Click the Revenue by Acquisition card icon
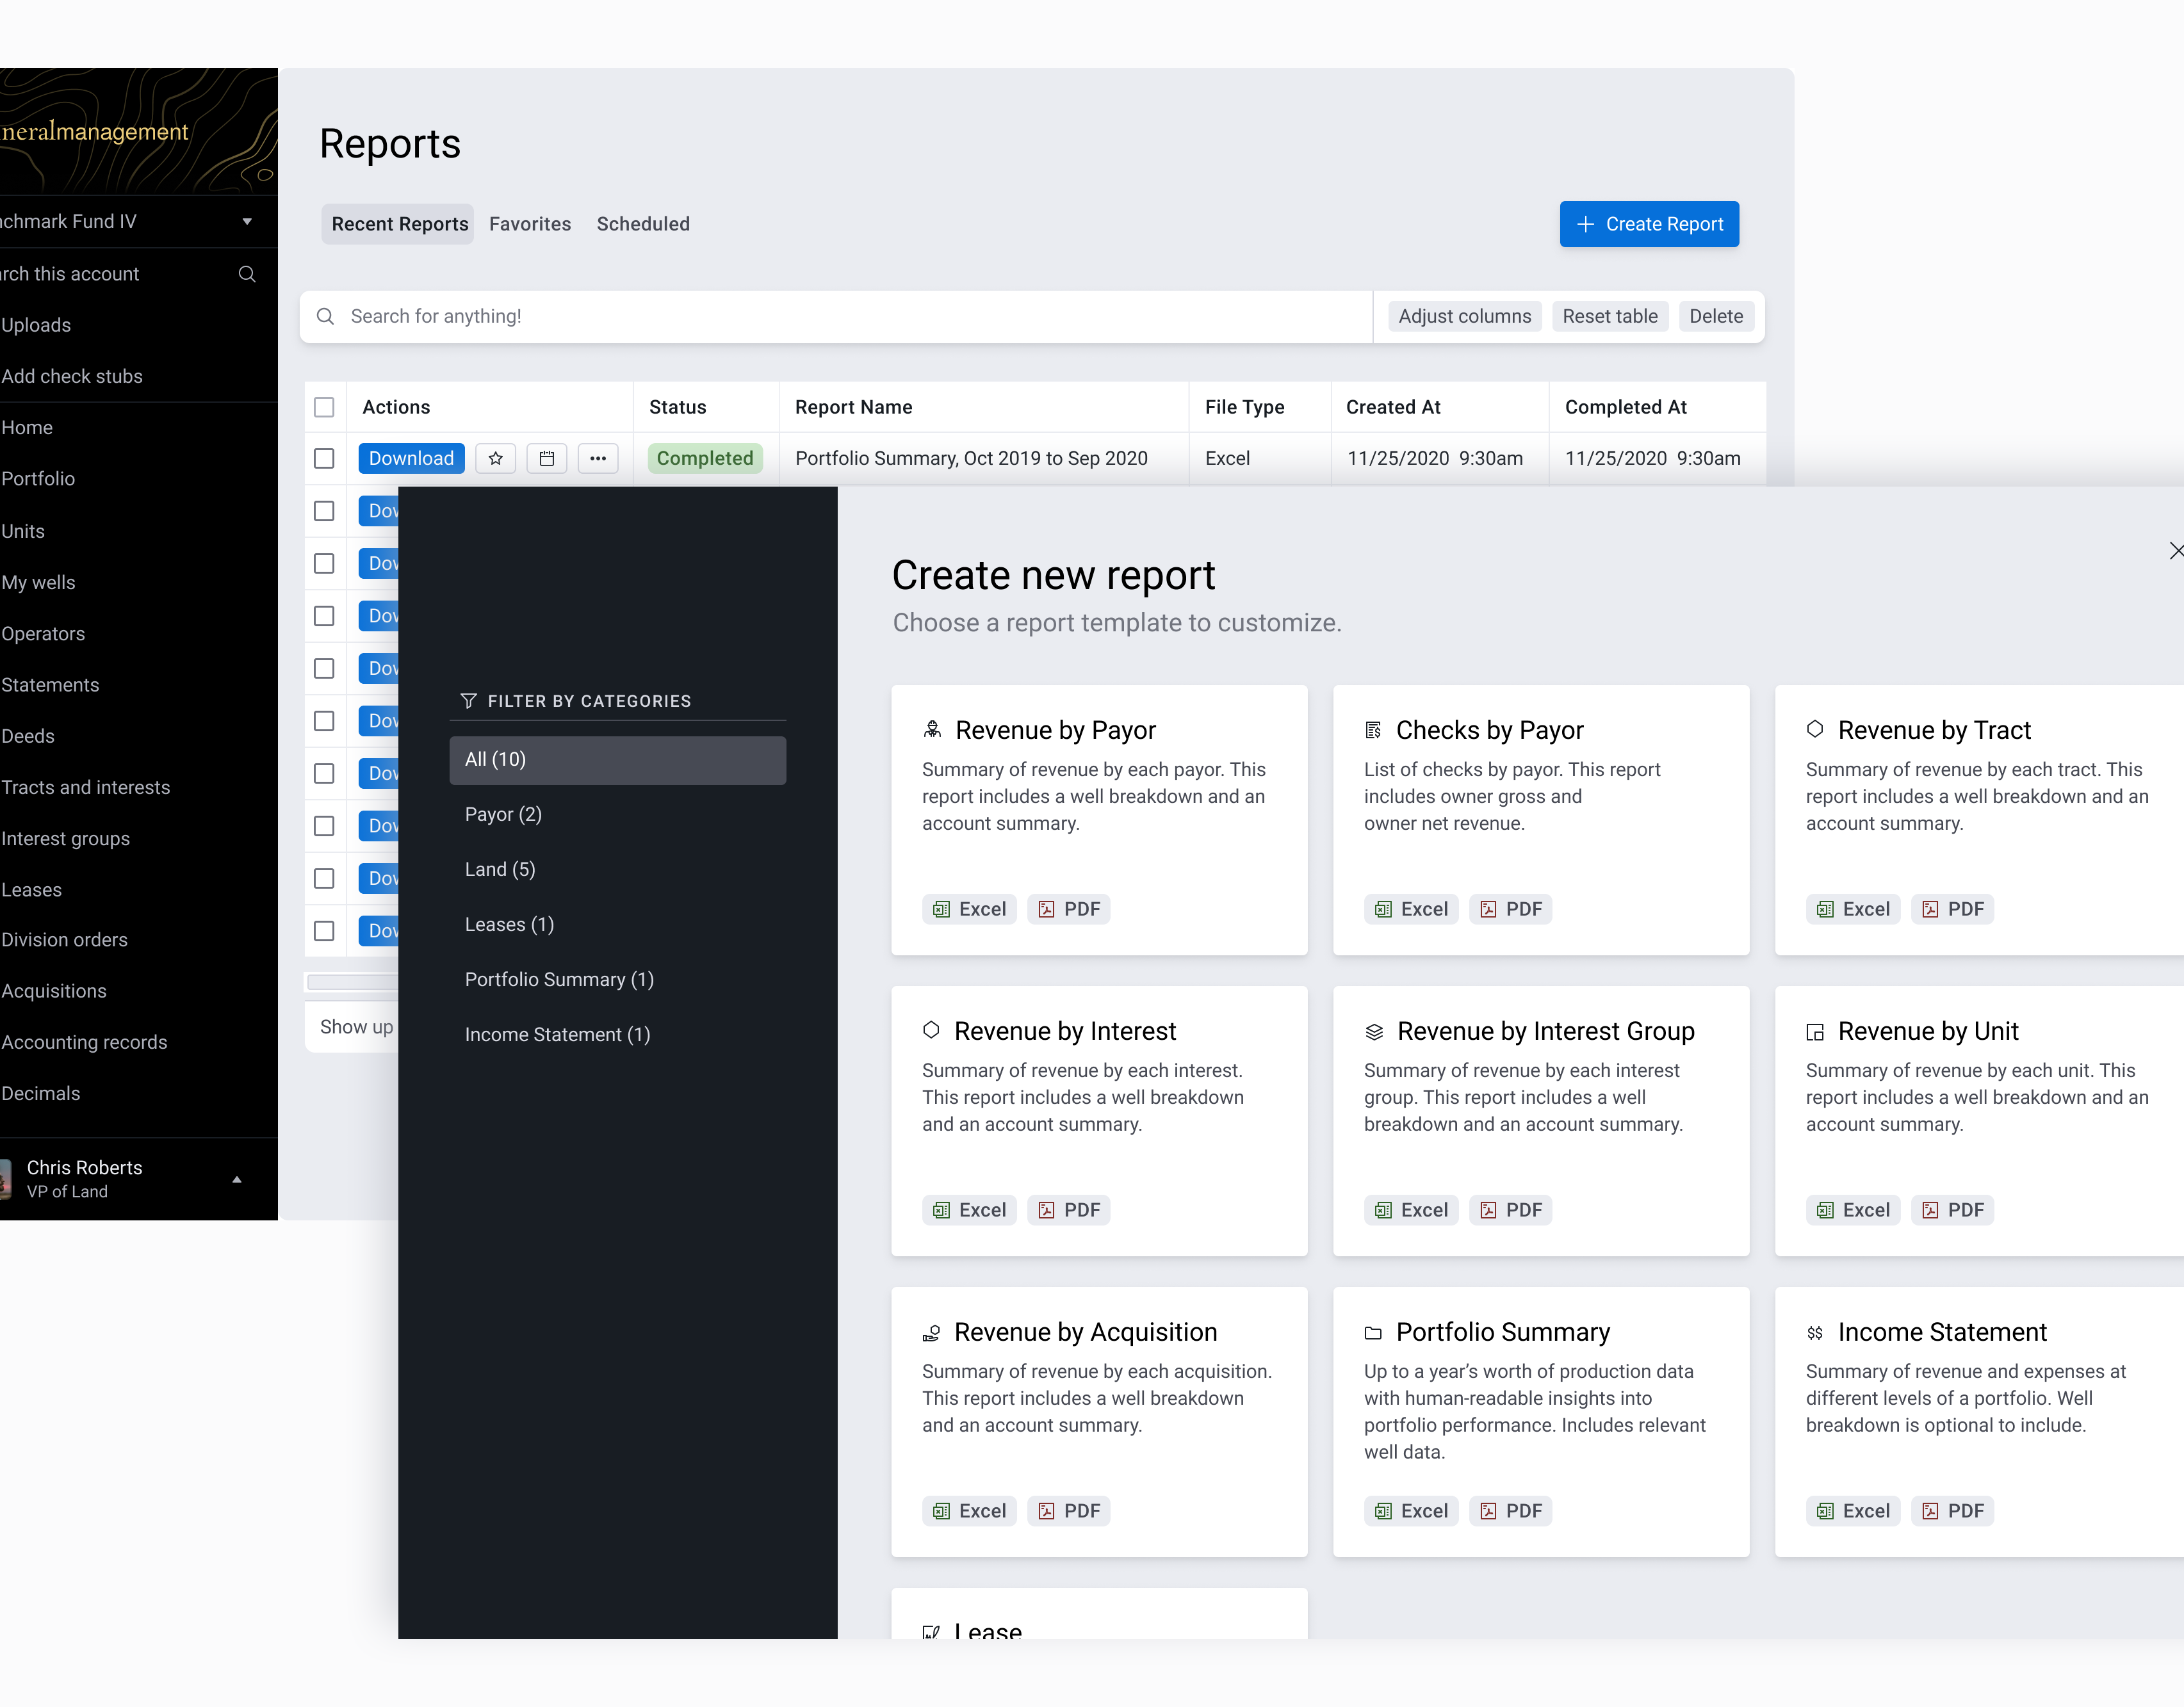Viewport: 2184px width, 1707px height. [x=931, y=1333]
